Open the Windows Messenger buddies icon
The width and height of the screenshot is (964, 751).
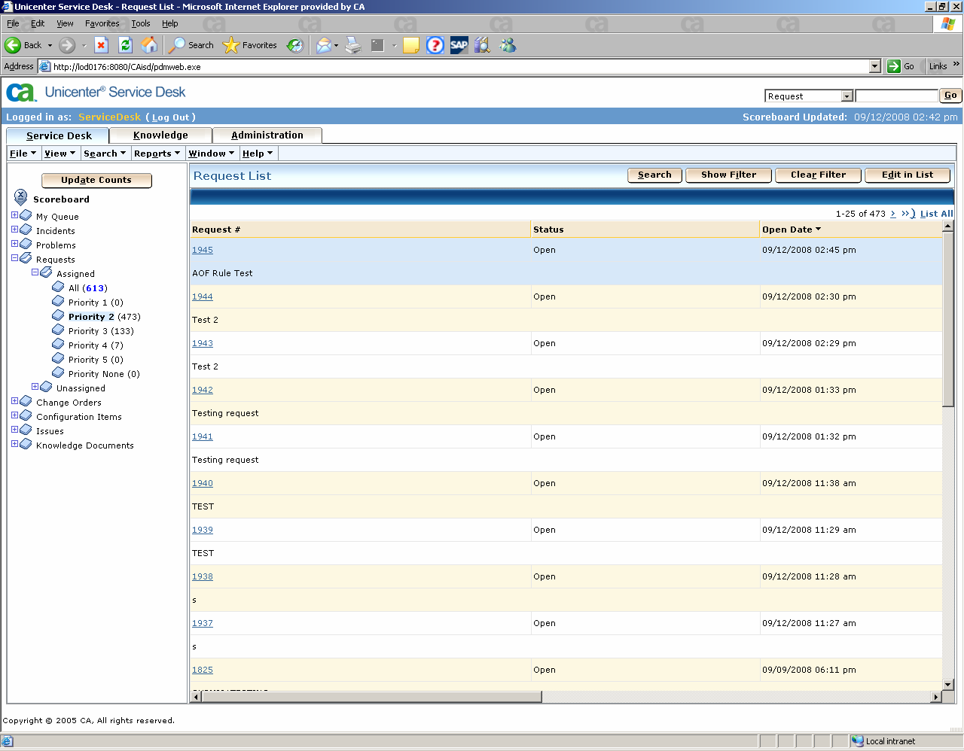pyautogui.click(x=508, y=45)
